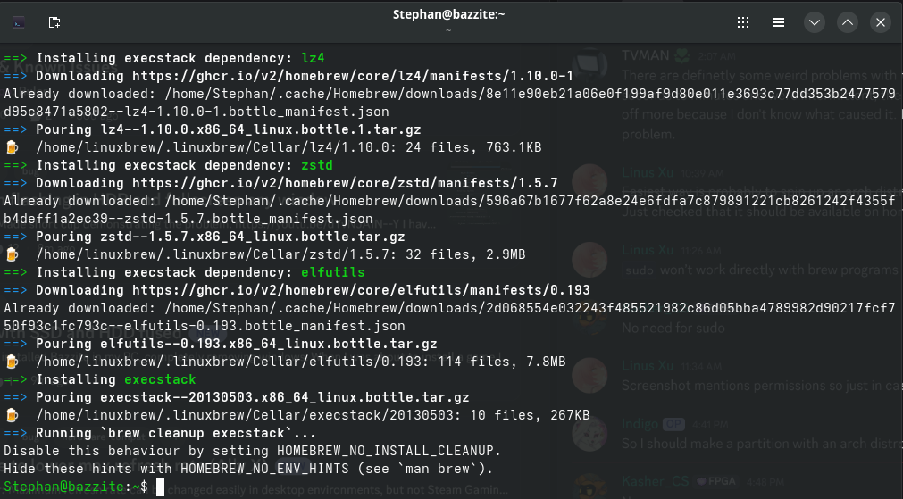This screenshot has width=903, height=499.
Task: Click TVMAN username in background chat
Action: (646, 55)
